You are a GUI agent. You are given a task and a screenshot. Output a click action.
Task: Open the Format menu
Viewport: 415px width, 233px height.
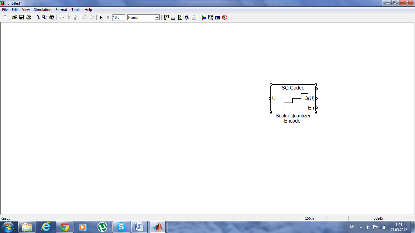61,10
